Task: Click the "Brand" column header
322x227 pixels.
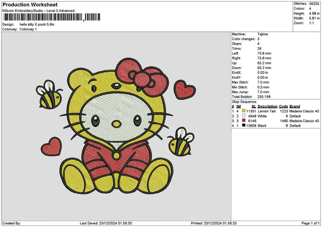Action: tap(295, 107)
